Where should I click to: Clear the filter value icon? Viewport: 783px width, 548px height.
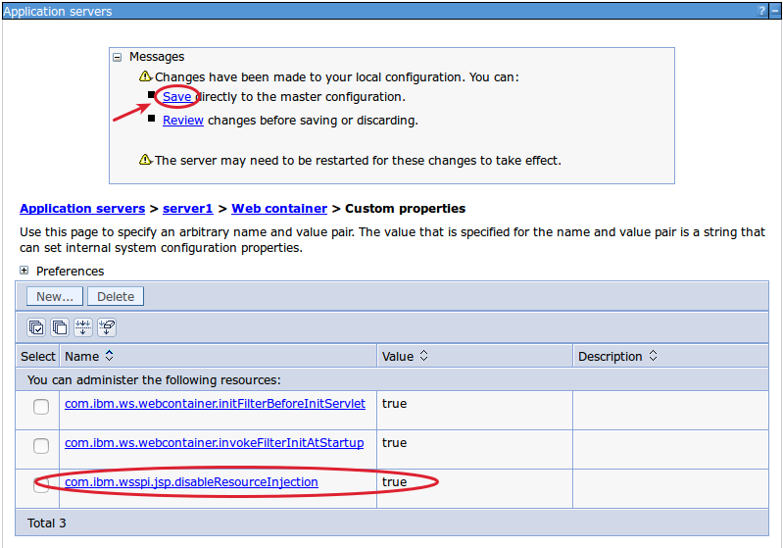coord(107,327)
